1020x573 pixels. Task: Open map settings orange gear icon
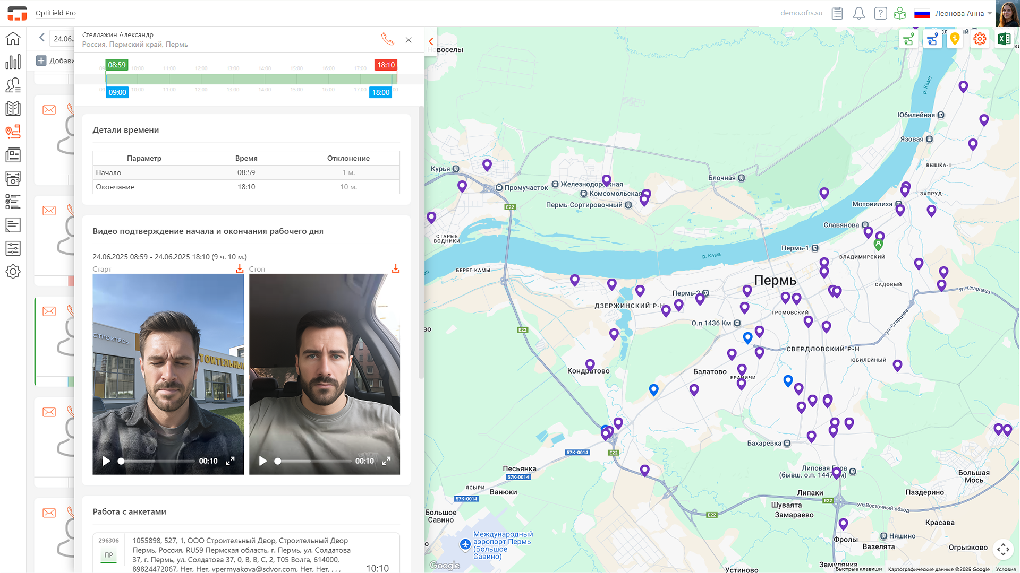(x=980, y=39)
